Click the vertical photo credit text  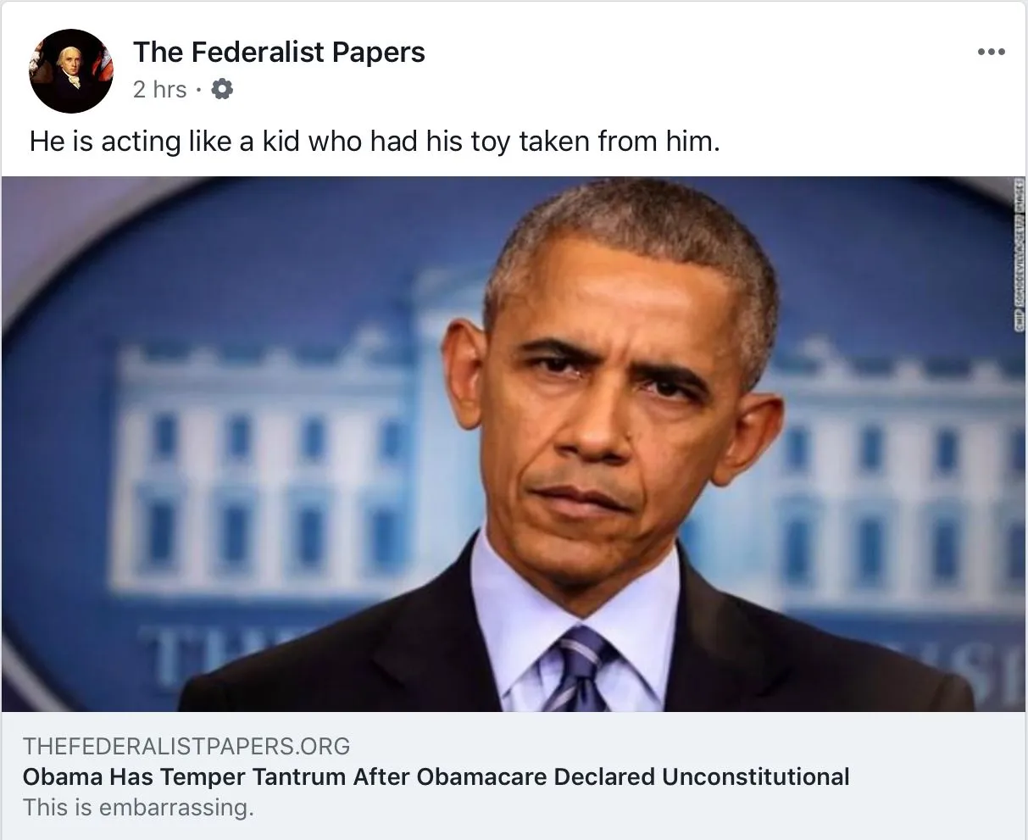[x=1017, y=255]
